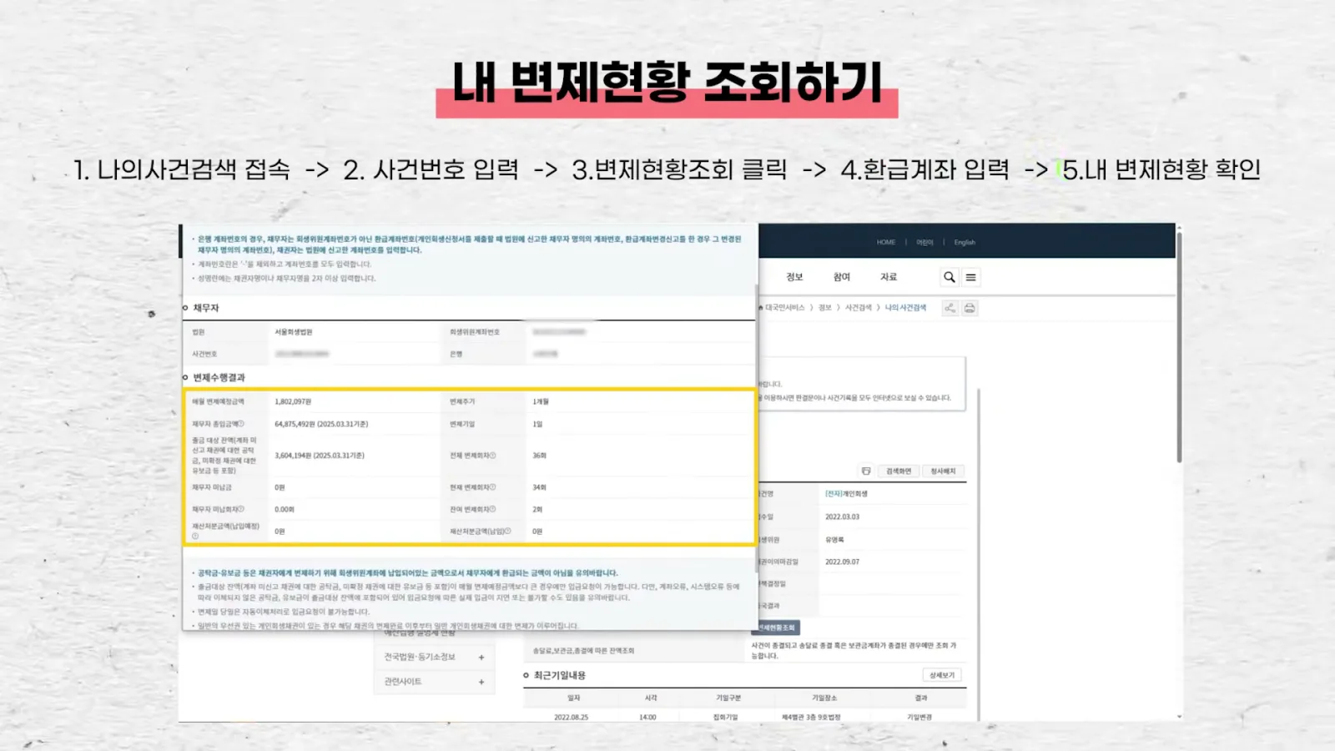The width and height of the screenshot is (1335, 751).
Task: Click the 기일장소 column header
Action: click(824, 698)
